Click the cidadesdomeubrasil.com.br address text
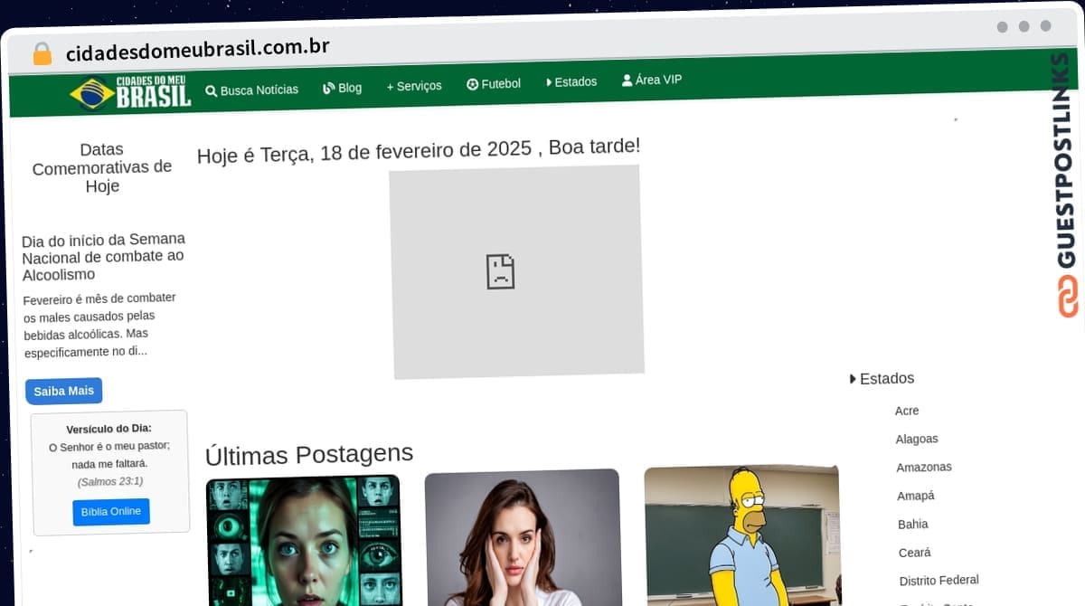Screen dimensions: 1085x606 [197, 48]
